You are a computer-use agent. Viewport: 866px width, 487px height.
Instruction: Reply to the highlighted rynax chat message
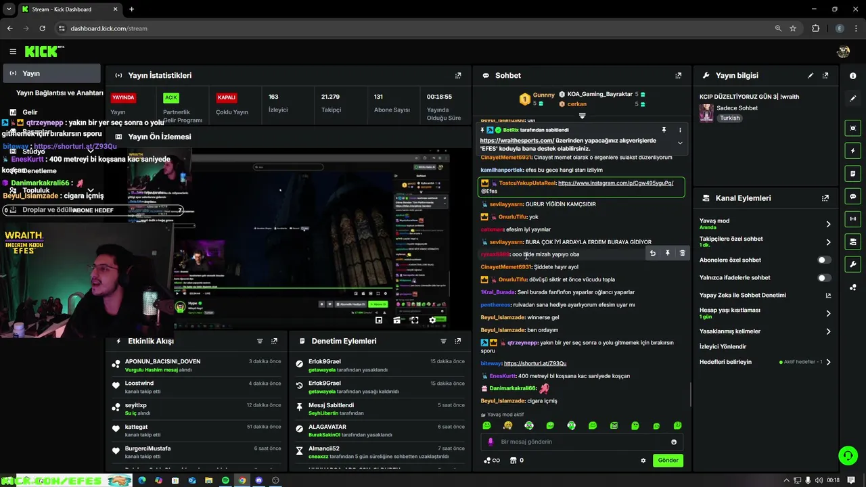point(652,253)
